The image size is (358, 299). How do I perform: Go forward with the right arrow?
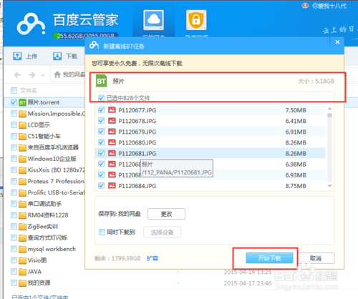pos(32,75)
